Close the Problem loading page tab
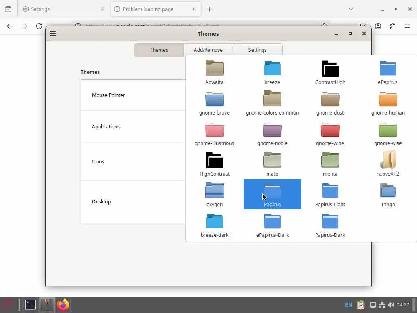This screenshot has height=313, width=417. [x=194, y=9]
